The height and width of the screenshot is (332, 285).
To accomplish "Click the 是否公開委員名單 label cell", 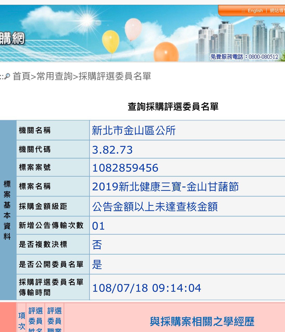I will (x=53, y=264).
